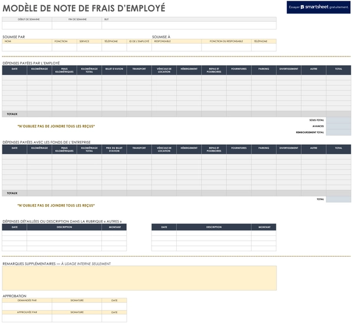The height and width of the screenshot is (323, 353).
Task: Click the DÉPENSES DÉTAILLÉES OU DESCRIPTION heading
Action: coord(62,221)
